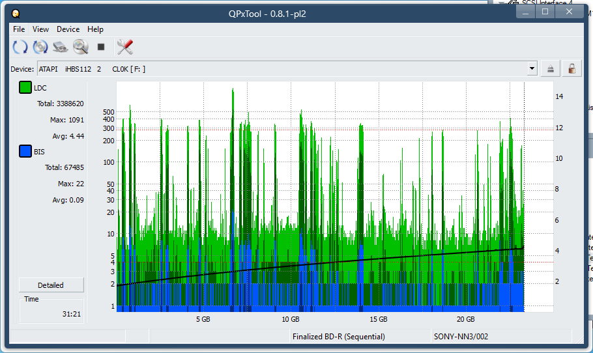The image size is (593, 353).
Task: Click the 20 GB axis label
Action: tap(465, 319)
